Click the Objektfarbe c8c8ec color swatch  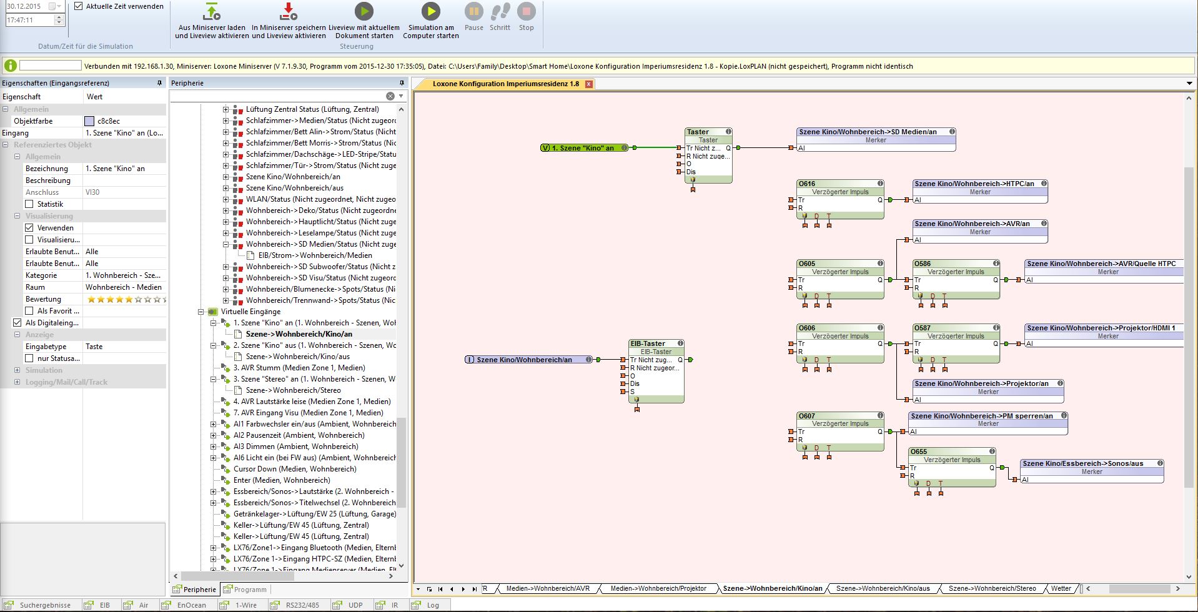[89, 121]
